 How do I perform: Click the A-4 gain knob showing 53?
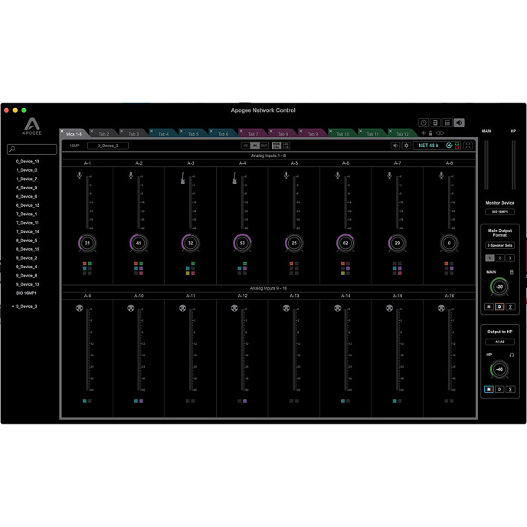[242, 244]
